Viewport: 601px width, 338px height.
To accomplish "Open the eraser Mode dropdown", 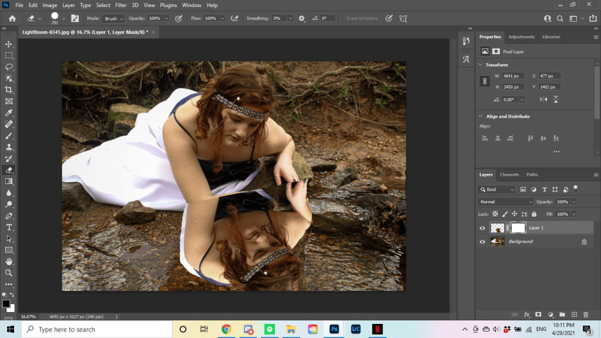I will coord(114,18).
